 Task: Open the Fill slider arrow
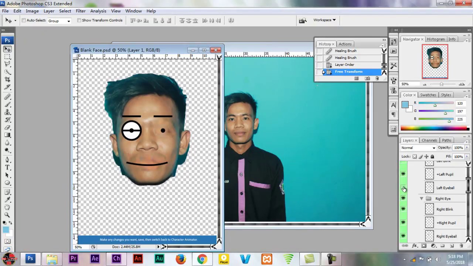pyautogui.click(x=467, y=157)
